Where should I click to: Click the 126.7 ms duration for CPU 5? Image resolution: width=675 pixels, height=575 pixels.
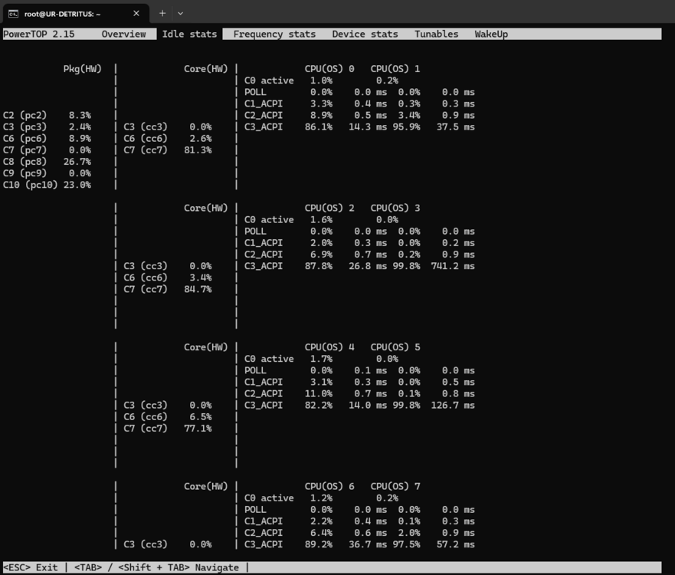click(x=453, y=406)
